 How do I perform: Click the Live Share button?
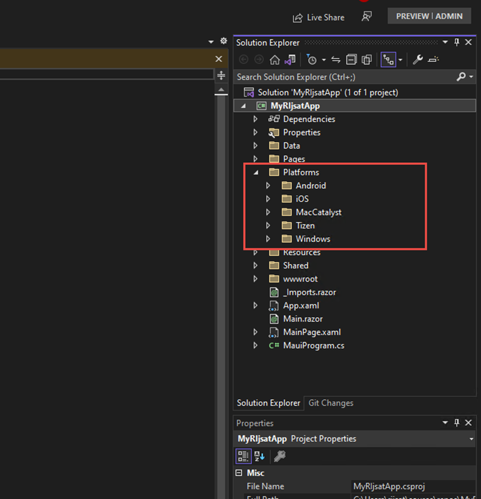tap(318, 17)
